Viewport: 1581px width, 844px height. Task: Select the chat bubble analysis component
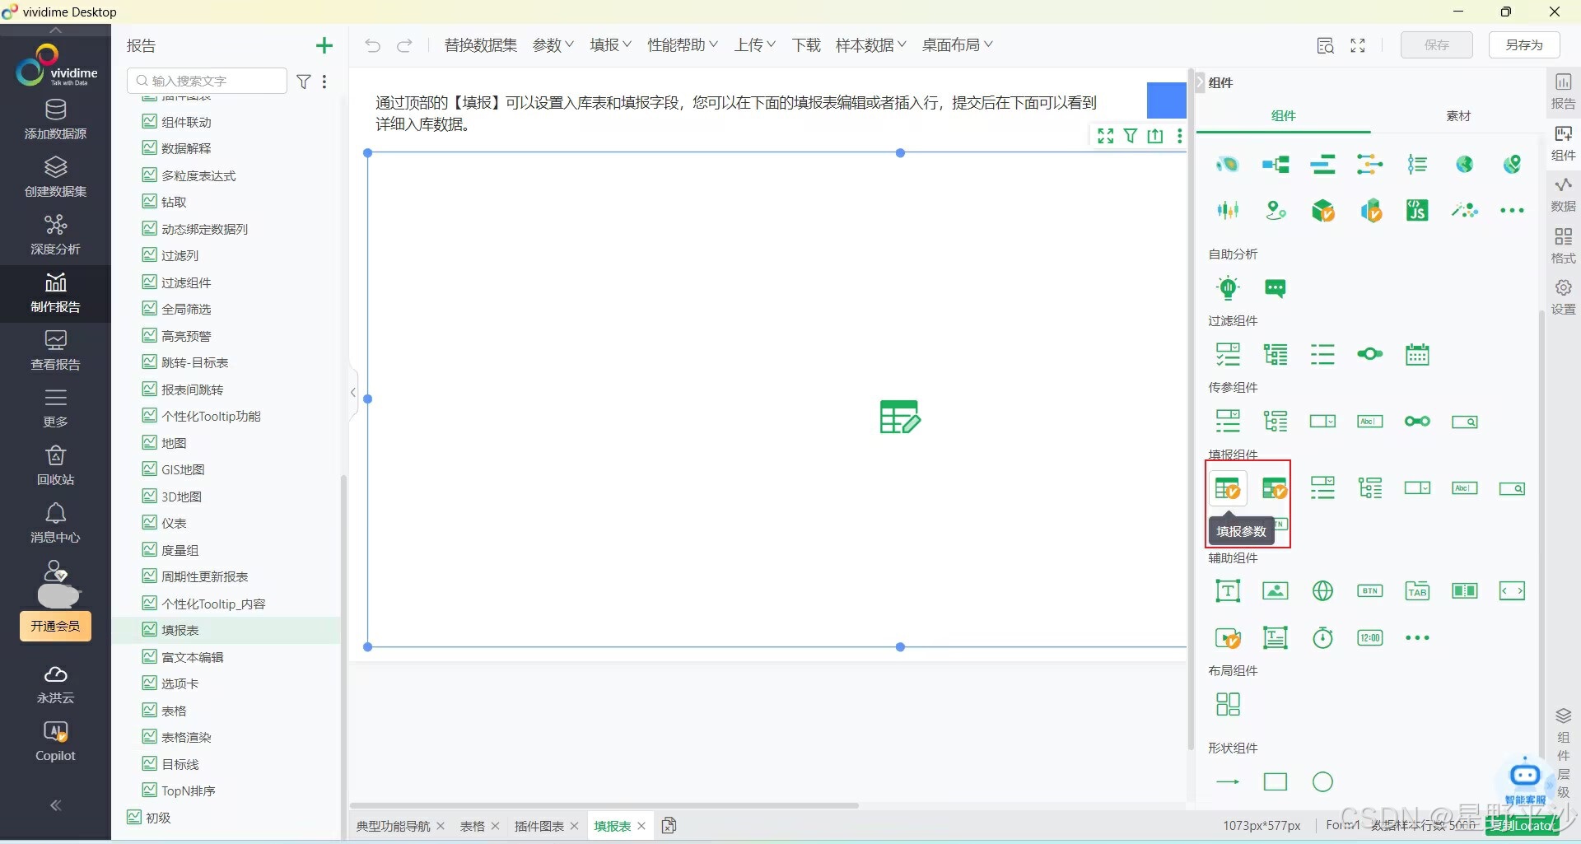tap(1275, 288)
